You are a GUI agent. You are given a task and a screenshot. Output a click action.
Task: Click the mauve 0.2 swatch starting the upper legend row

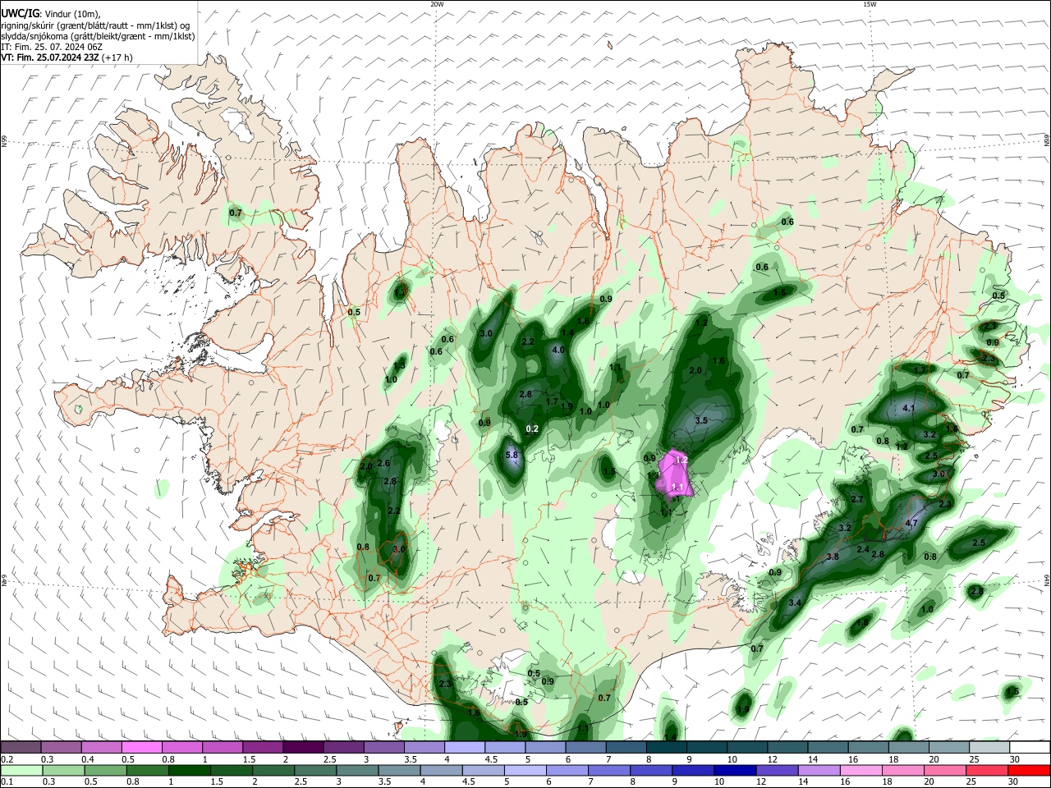point(21,747)
